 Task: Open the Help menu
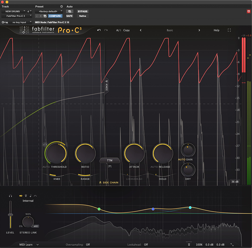tap(216, 30)
